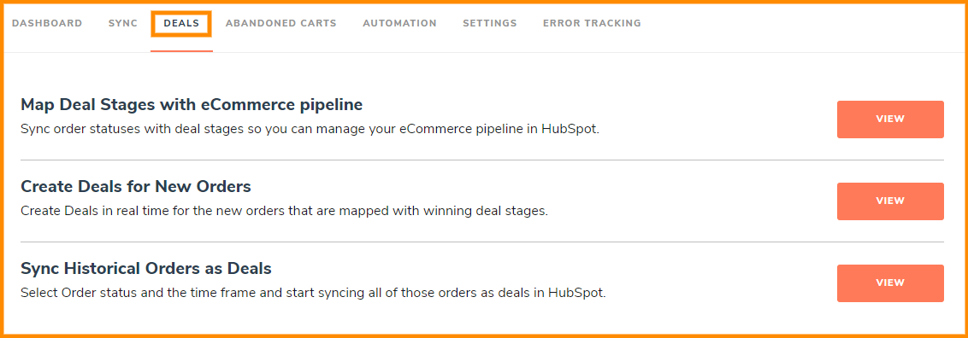Switch to the Settings tab

click(489, 23)
